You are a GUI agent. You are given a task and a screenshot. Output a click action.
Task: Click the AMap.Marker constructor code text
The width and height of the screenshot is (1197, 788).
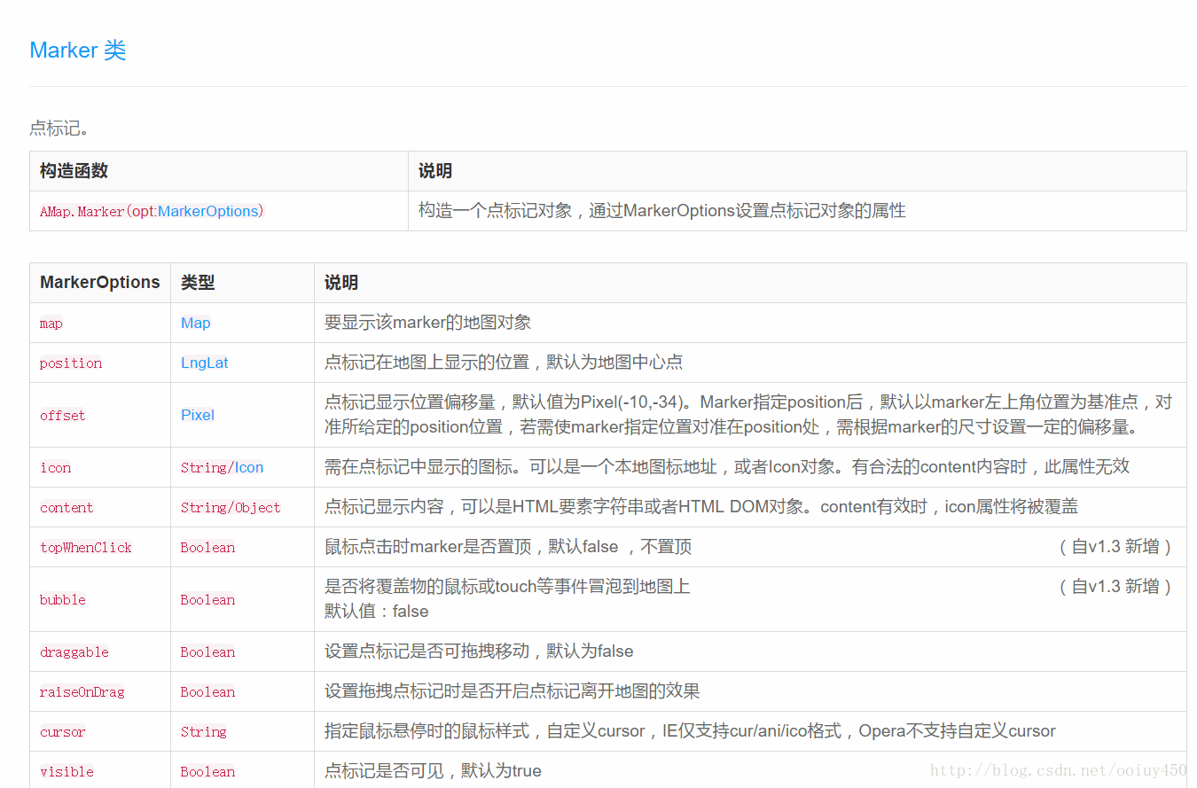click(x=152, y=212)
